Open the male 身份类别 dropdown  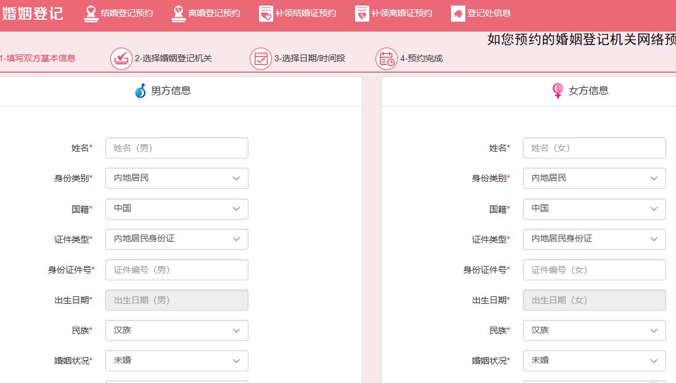[177, 178]
